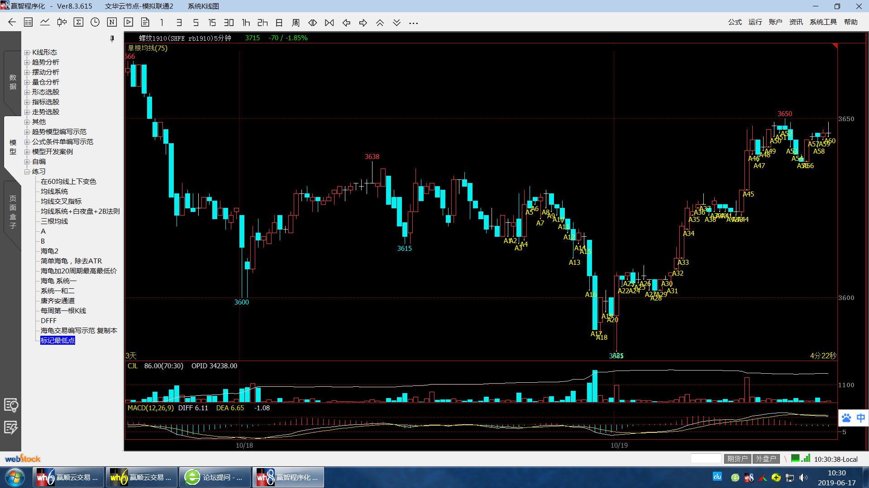The height and width of the screenshot is (488, 869).
Task: Switch to the 1h period chart
Action: [x=246, y=23]
